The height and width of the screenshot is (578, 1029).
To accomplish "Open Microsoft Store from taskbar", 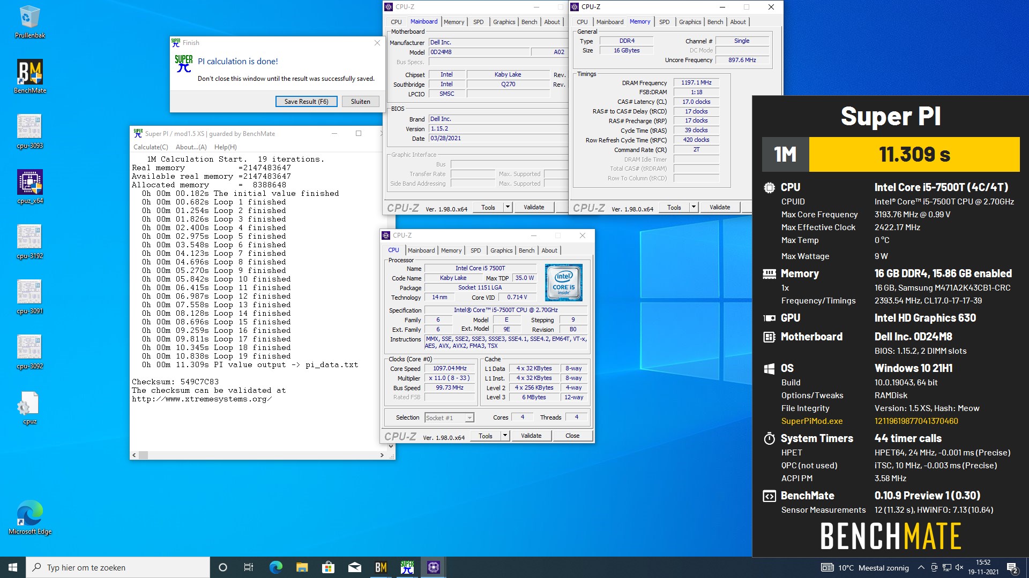I will (x=328, y=567).
